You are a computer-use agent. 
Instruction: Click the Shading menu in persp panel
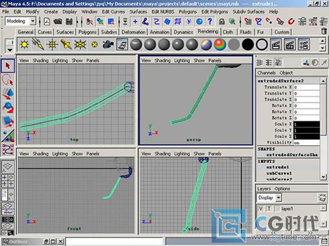(x=162, y=60)
